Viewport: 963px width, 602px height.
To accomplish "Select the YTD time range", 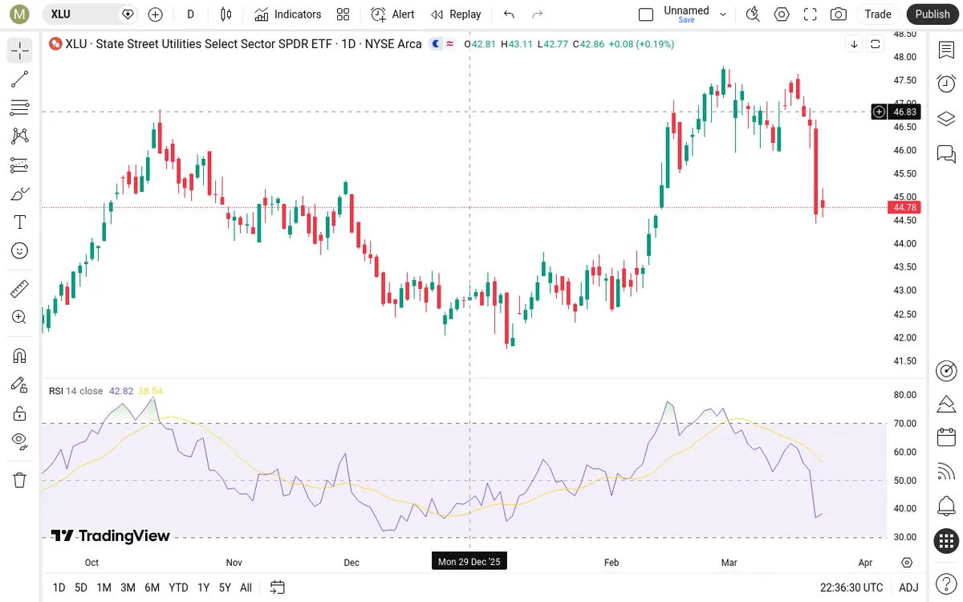I will click(178, 588).
